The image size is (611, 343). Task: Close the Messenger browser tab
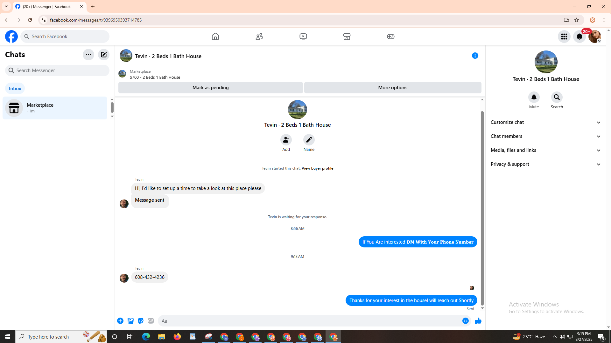tap(81, 6)
